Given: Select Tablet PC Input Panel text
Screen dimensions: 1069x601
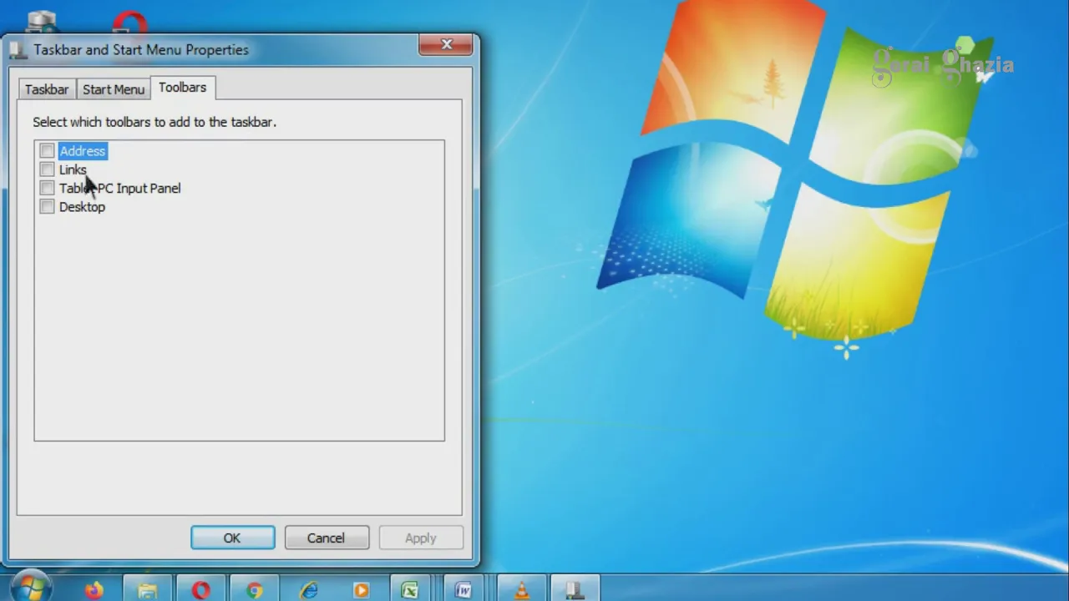Looking at the screenshot, I should point(119,188).
